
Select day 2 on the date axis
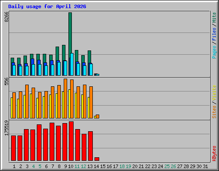coord(21,166)
